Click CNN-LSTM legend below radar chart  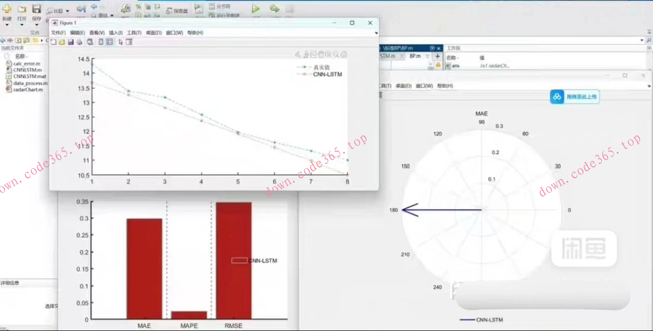(x=481, y=320)
